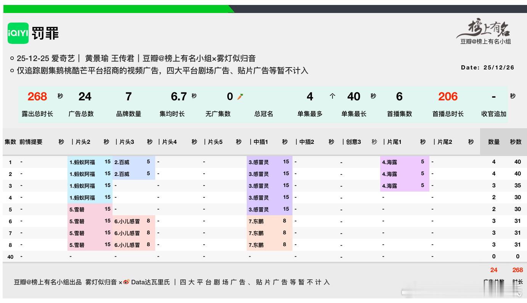The height and width of the screenshot is (303, 527).
Task: Click the footer text Data达瓦里氏
Action: [151, 282]
